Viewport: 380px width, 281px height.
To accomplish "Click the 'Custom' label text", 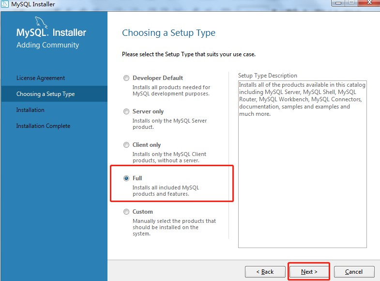I will [143, 212].
